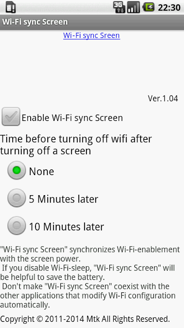The image size is (184, 328).
Task: Tap the 5 Minutes later label text
Action: 63,199
